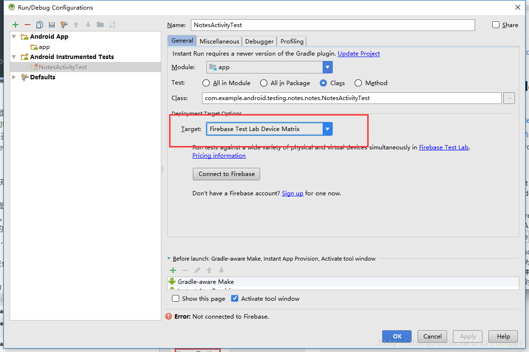Switch to the General tab
529x352 pixels.
(182, 41)
